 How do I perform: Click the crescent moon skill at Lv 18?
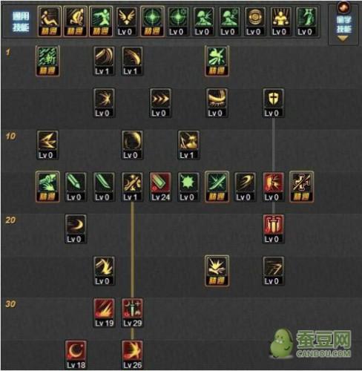click(x=76, y=355)
